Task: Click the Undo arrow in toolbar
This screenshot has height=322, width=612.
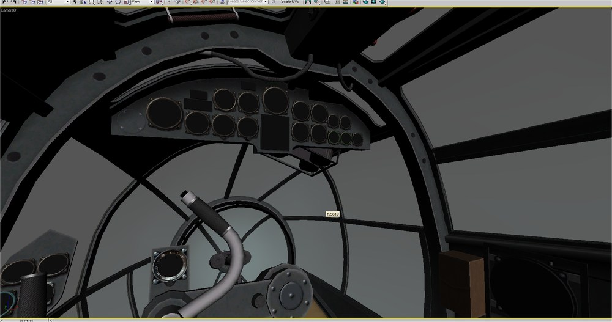Action: point(4,2)
